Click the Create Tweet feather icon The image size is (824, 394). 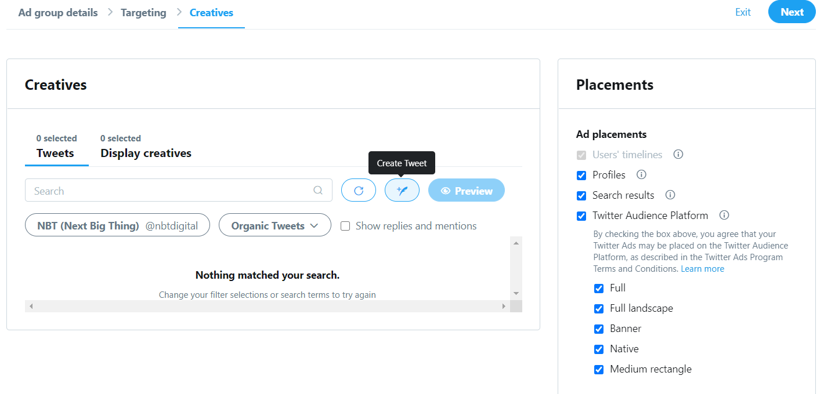402,190
